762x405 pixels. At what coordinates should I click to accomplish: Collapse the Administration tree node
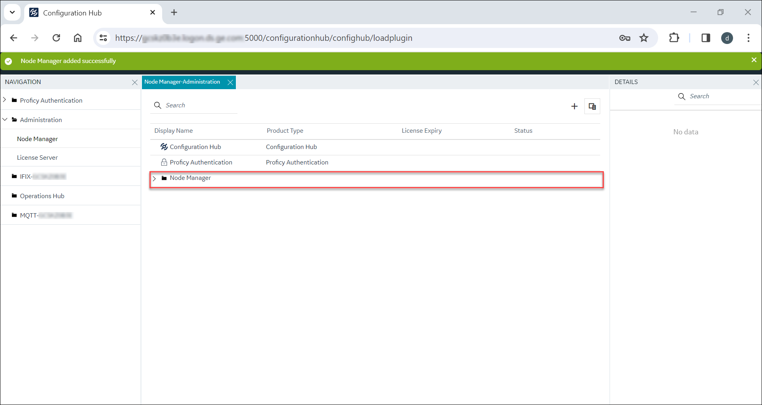coord(5,119)
